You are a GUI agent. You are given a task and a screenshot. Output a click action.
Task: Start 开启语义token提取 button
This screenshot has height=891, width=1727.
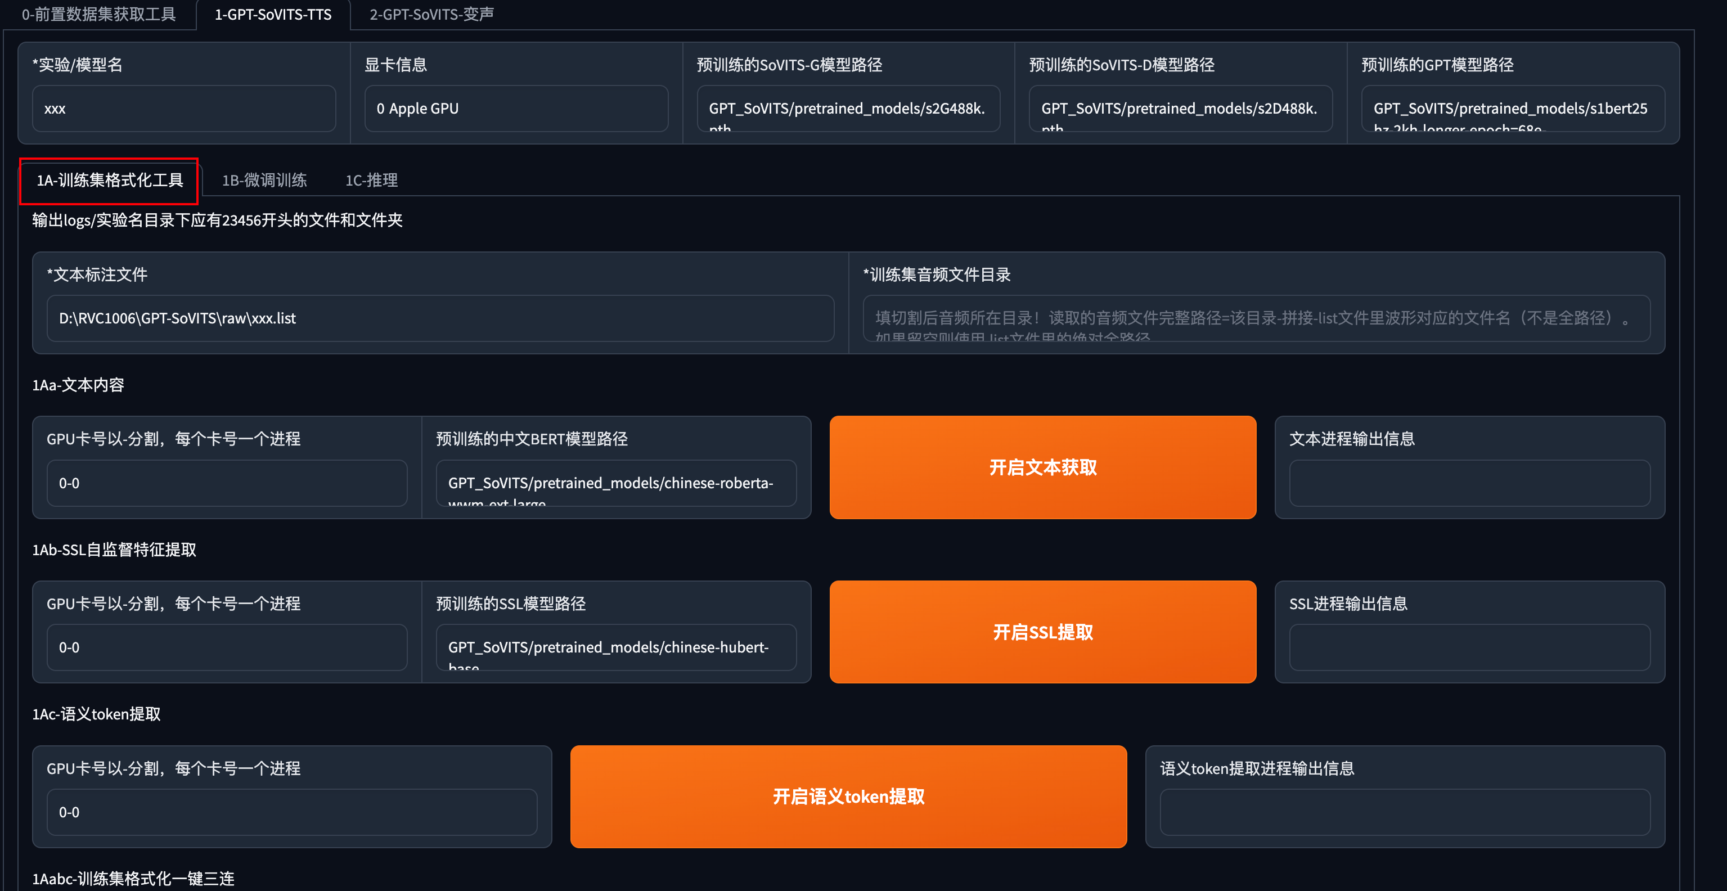click(848, 796)
